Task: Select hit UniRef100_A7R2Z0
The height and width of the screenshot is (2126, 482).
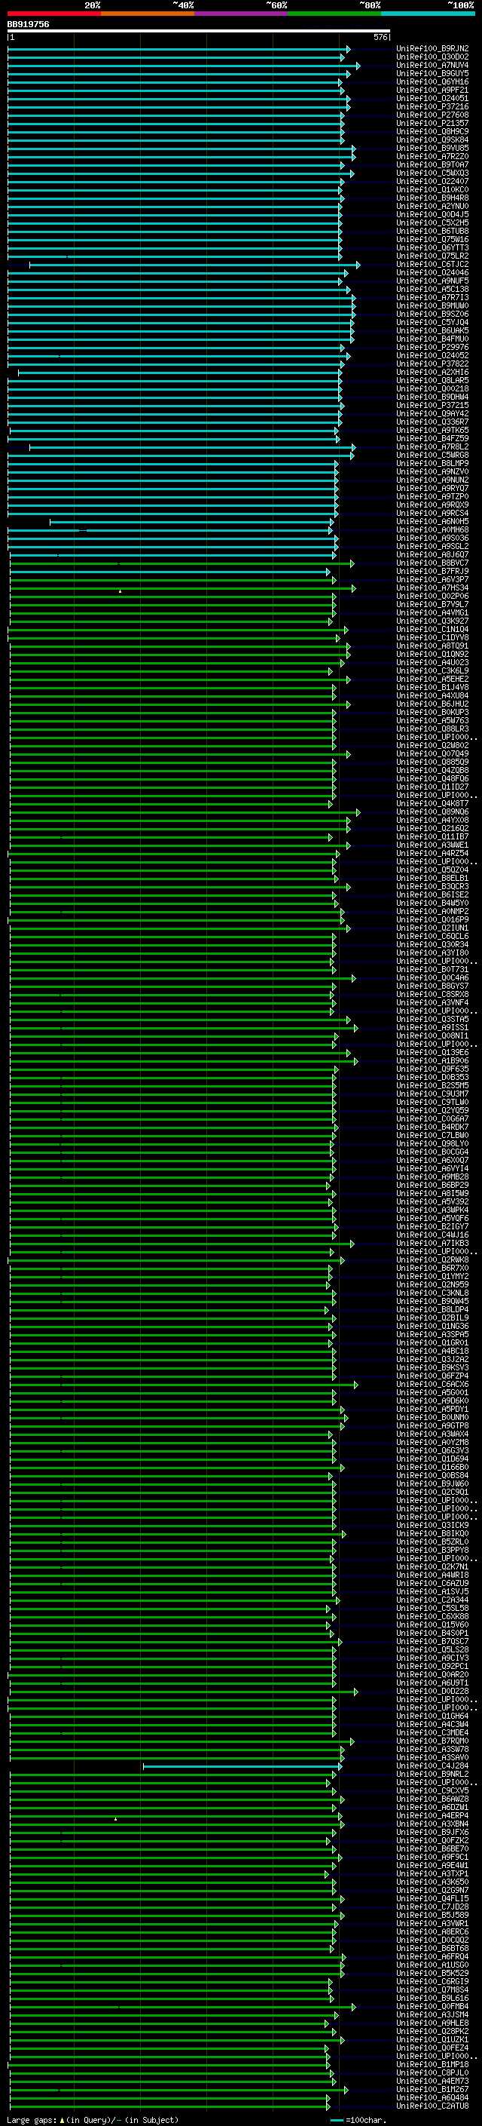Action: (x=432, y=156)
